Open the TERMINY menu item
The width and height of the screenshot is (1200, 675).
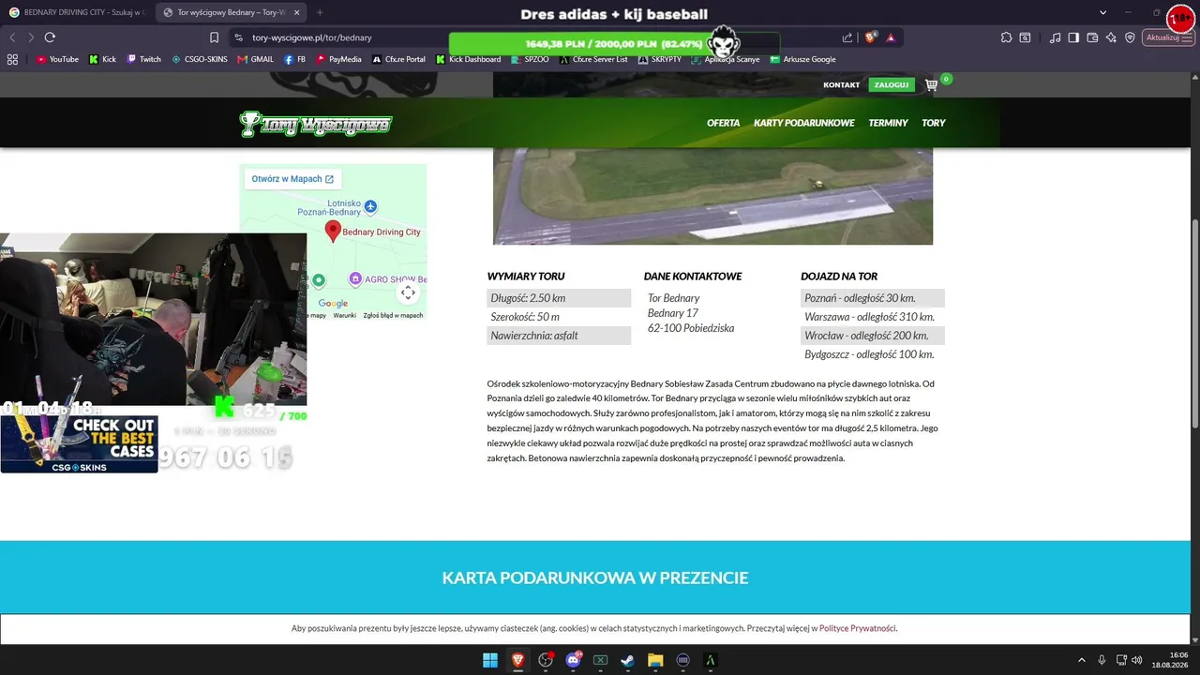click(x=888, y=123)
